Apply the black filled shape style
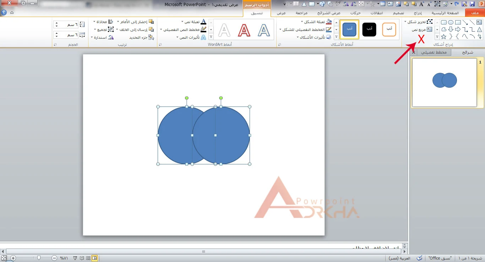Screen dimensions: 485x262 point(369,29)
